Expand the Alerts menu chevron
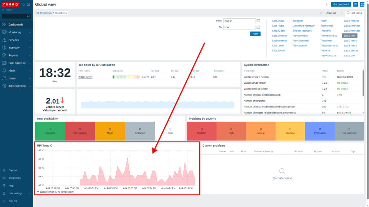The height and width of the screenshot is (207, 369). 30,71
